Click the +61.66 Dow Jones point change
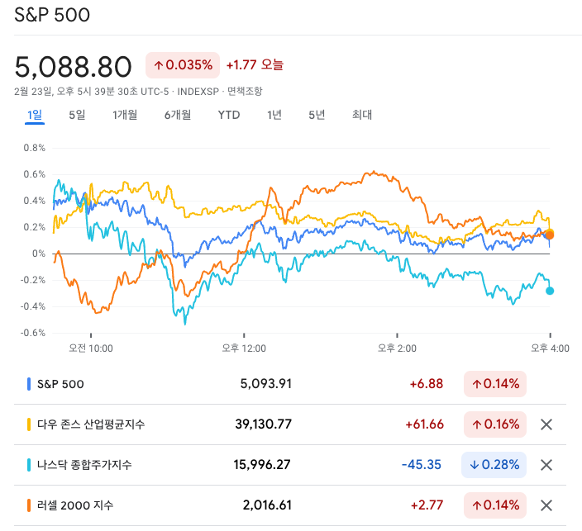 click(x=425, y=424)
